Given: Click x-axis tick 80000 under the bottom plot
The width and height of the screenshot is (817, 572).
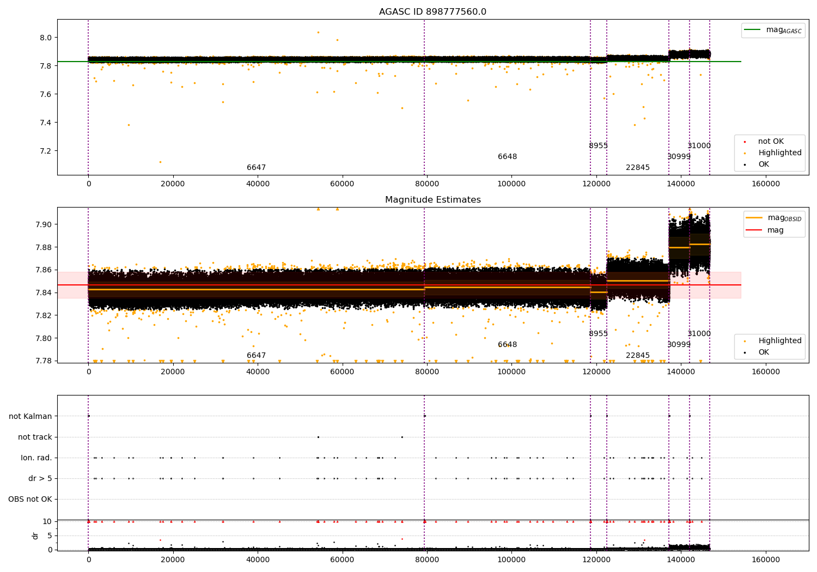Looking at the screenshot, I should click(427, 559).
